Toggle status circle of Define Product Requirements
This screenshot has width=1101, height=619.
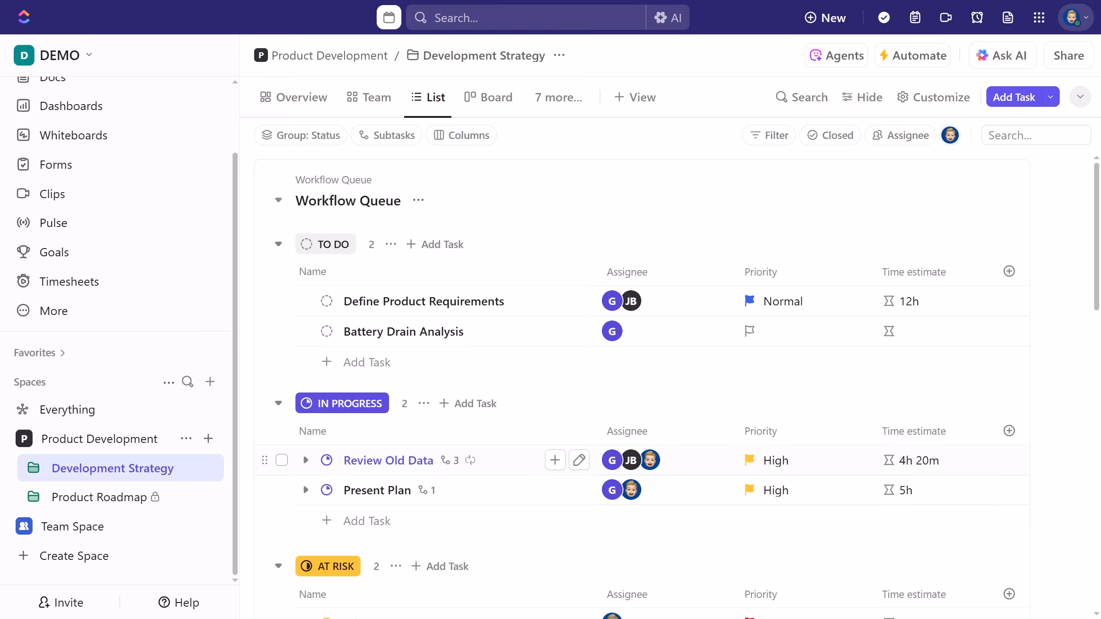coord(326,301)
